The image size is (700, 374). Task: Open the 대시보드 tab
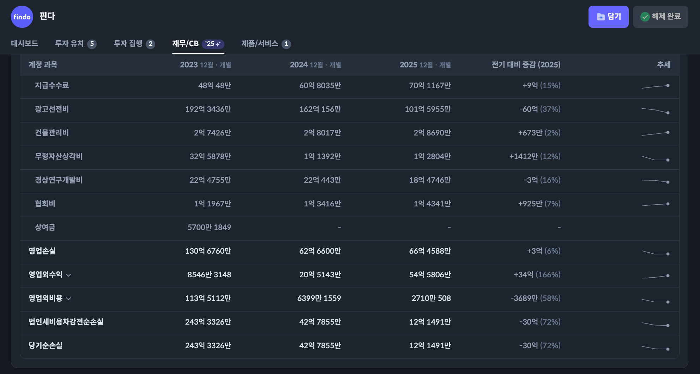(x=24, y=43)
